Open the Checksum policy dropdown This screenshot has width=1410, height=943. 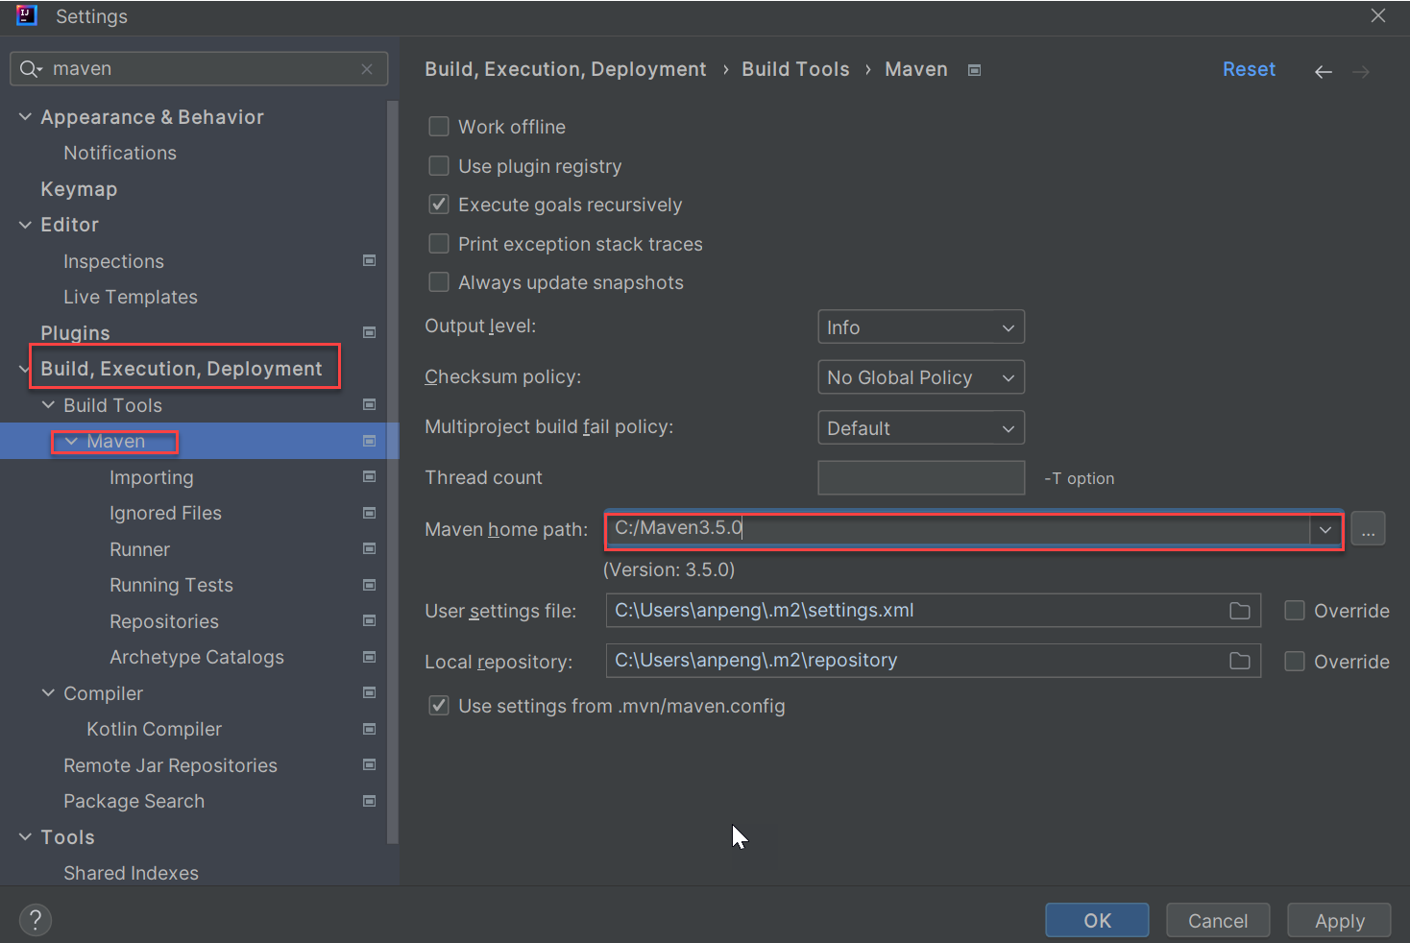click(921, 377)
